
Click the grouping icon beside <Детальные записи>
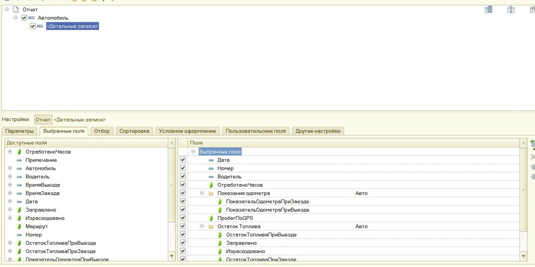click(x=40, y=26)
